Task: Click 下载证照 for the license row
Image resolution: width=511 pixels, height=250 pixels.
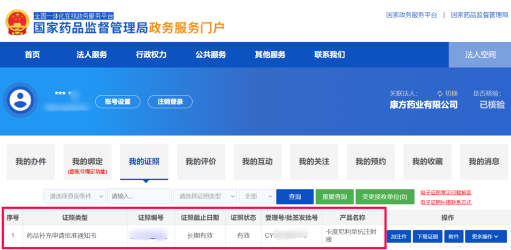Action: click(427, 236)
